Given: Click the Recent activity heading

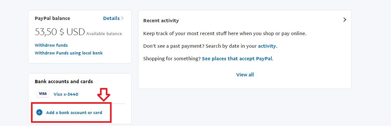Looking at the screenshot, I should pyautogui.click(x=161, y=21).
